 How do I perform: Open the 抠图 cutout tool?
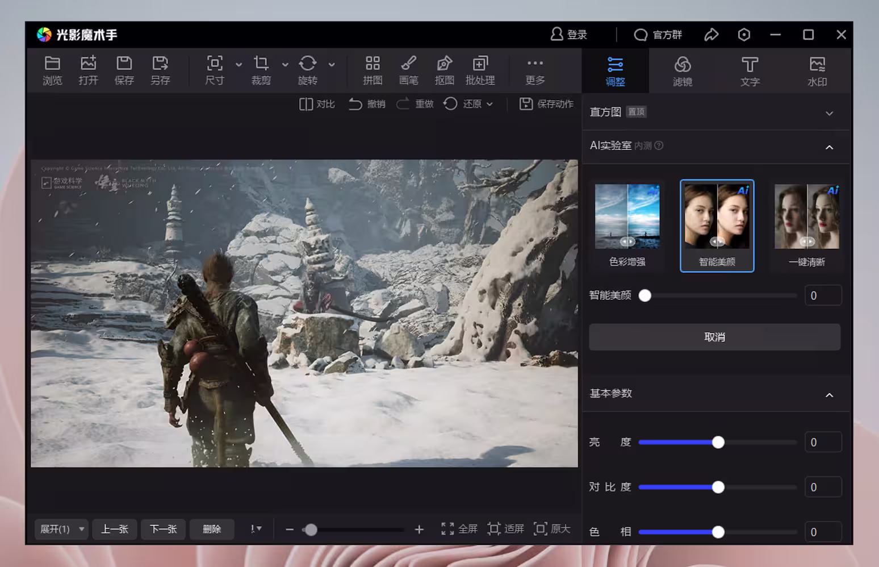pyautogui.click(x=444, y=70)
